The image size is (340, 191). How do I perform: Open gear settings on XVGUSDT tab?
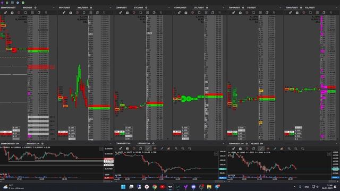pos(36,7)
